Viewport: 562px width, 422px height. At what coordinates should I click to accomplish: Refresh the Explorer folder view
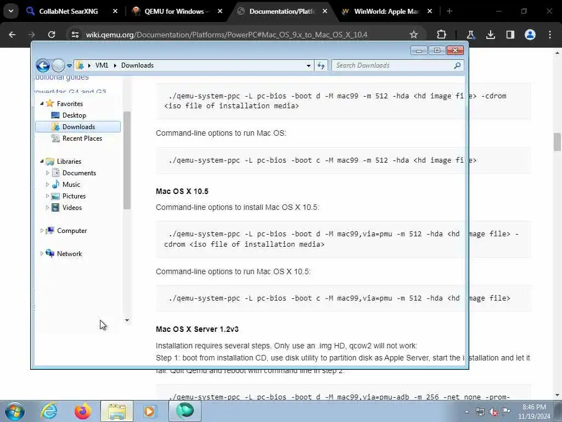pyautogui.click(x=321, y=66)
